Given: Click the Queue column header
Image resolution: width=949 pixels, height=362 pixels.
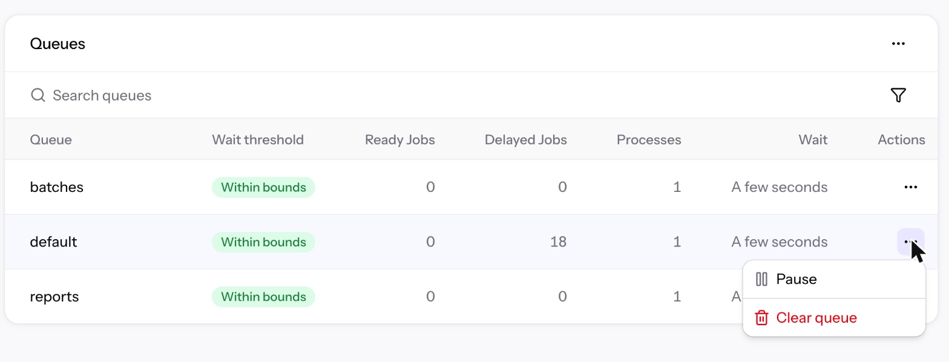Looking at the screenshot, I should click(51, 140).
